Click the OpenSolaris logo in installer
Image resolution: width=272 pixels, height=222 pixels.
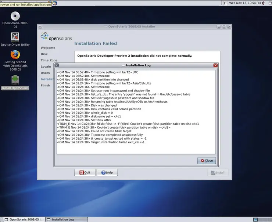point(56,37)
